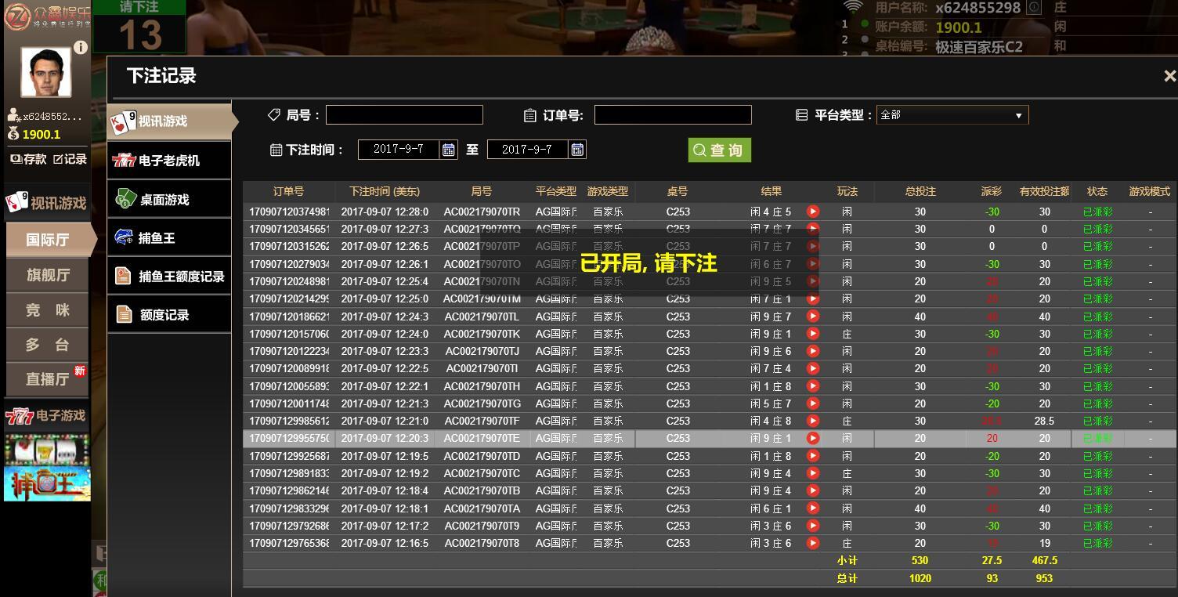Play replay for the 12:21:0 bet row

813,421
